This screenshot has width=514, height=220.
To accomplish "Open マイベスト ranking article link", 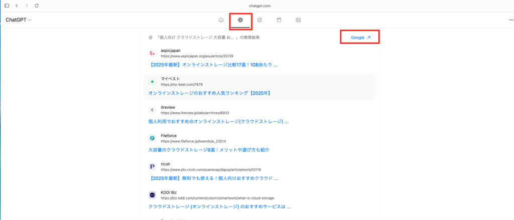I will (209, 93).
